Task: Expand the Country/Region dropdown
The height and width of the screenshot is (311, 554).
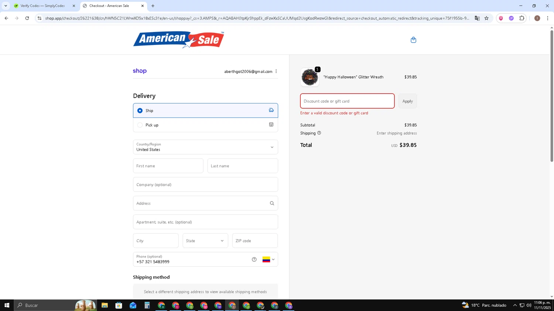Action: [x=205, y=147]
